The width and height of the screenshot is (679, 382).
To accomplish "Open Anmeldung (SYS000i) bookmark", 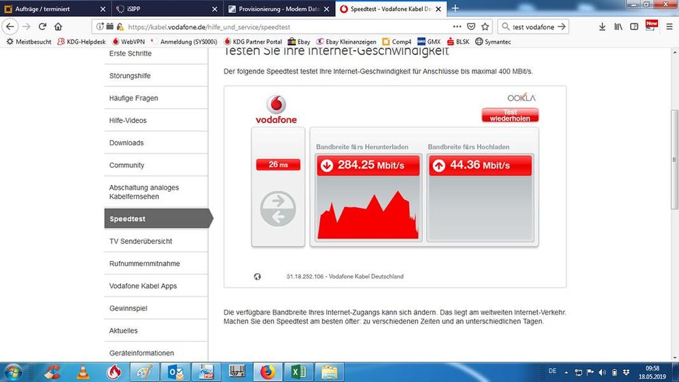I will (184, 41).
